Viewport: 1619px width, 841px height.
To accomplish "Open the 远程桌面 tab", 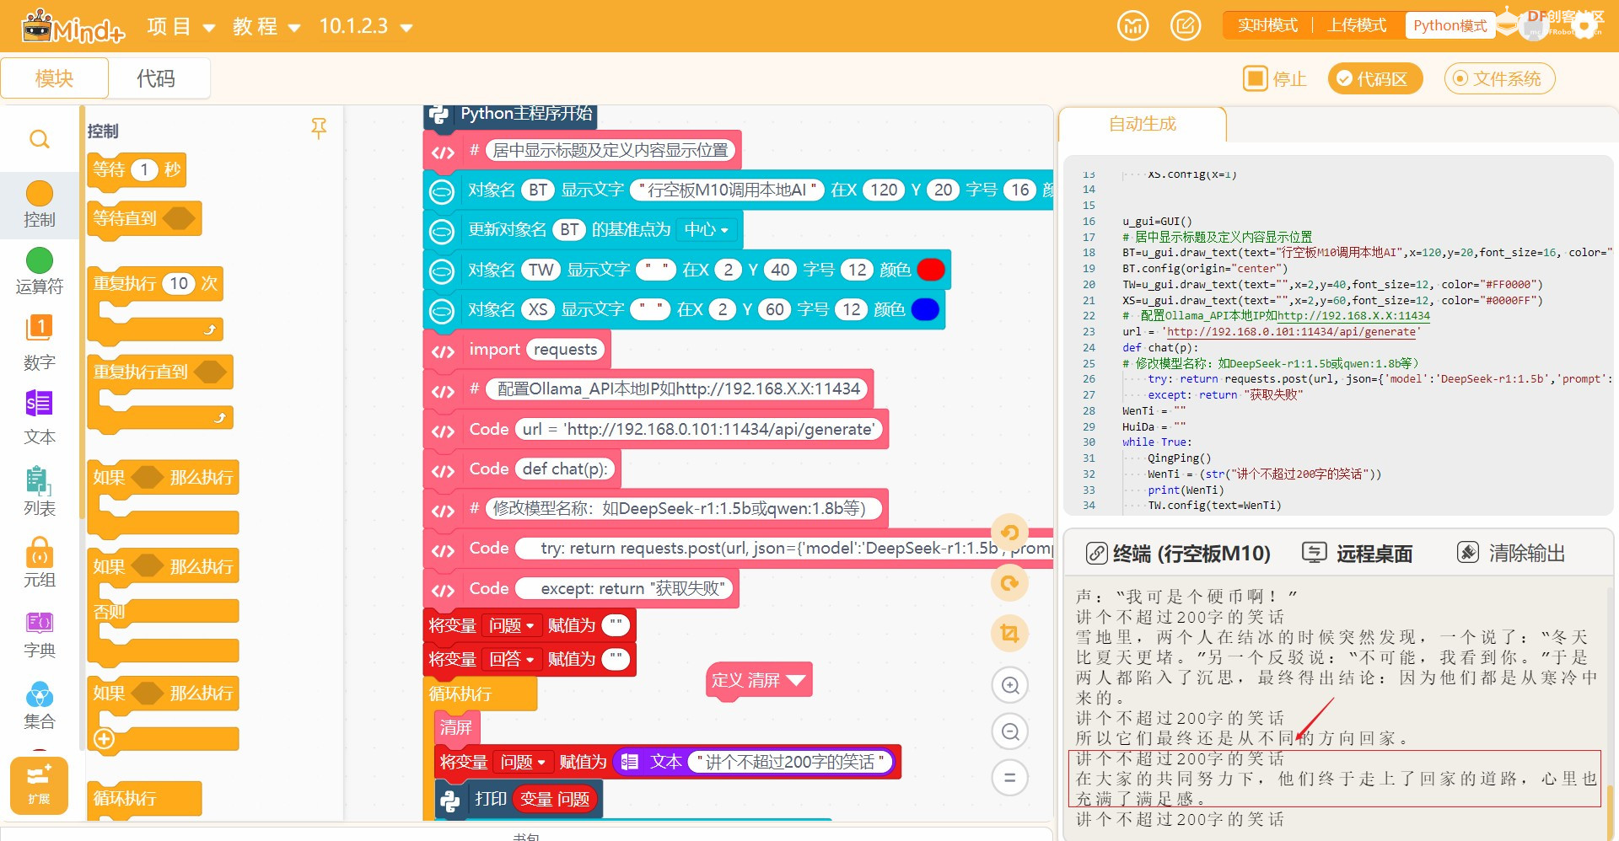I will pyautogui.click(x=1358, y=554).
